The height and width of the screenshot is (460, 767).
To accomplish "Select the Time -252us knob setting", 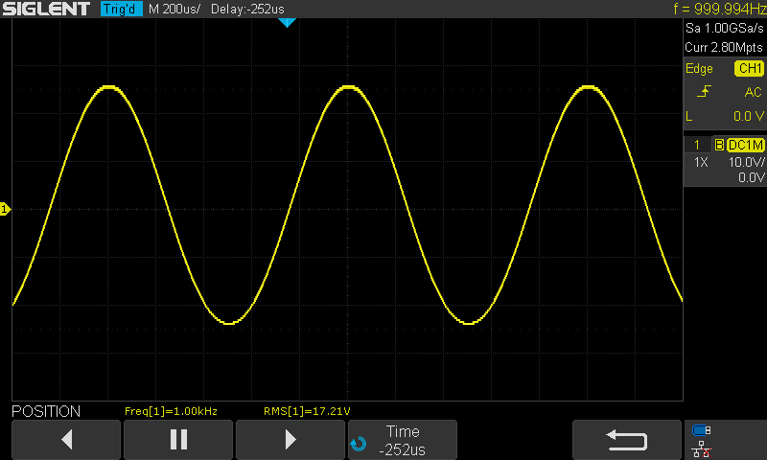I will [x=403, y=440].
